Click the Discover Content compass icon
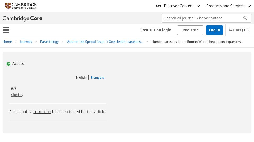Viewport: 254px width, 142px height. click(158, 6)
